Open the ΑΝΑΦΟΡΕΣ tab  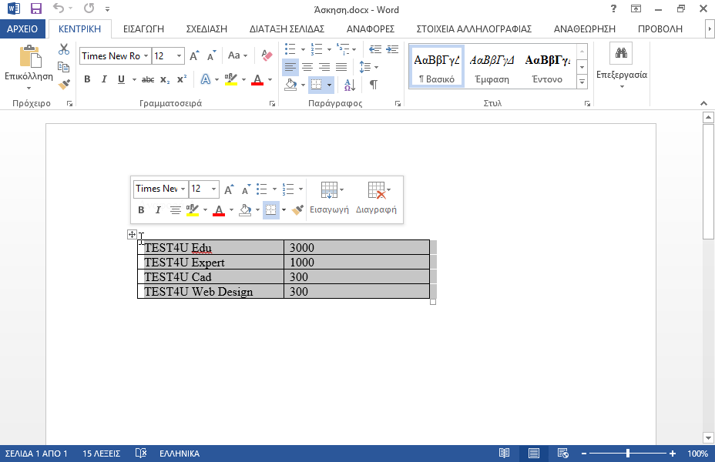click(371, 28)
